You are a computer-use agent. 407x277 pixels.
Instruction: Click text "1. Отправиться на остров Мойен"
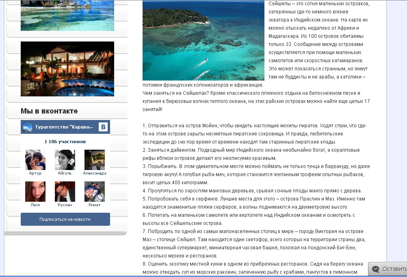180,126
